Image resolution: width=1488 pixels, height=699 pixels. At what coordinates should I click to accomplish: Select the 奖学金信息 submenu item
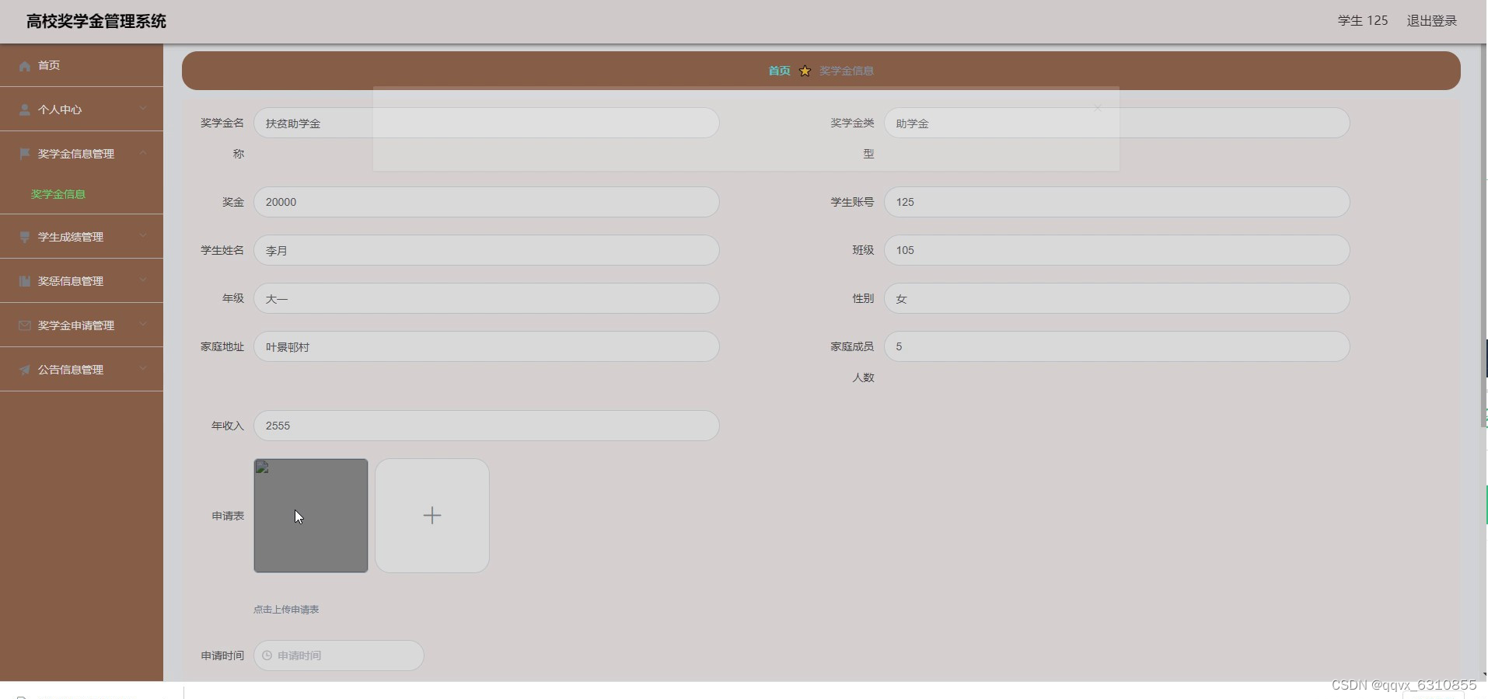58,194
